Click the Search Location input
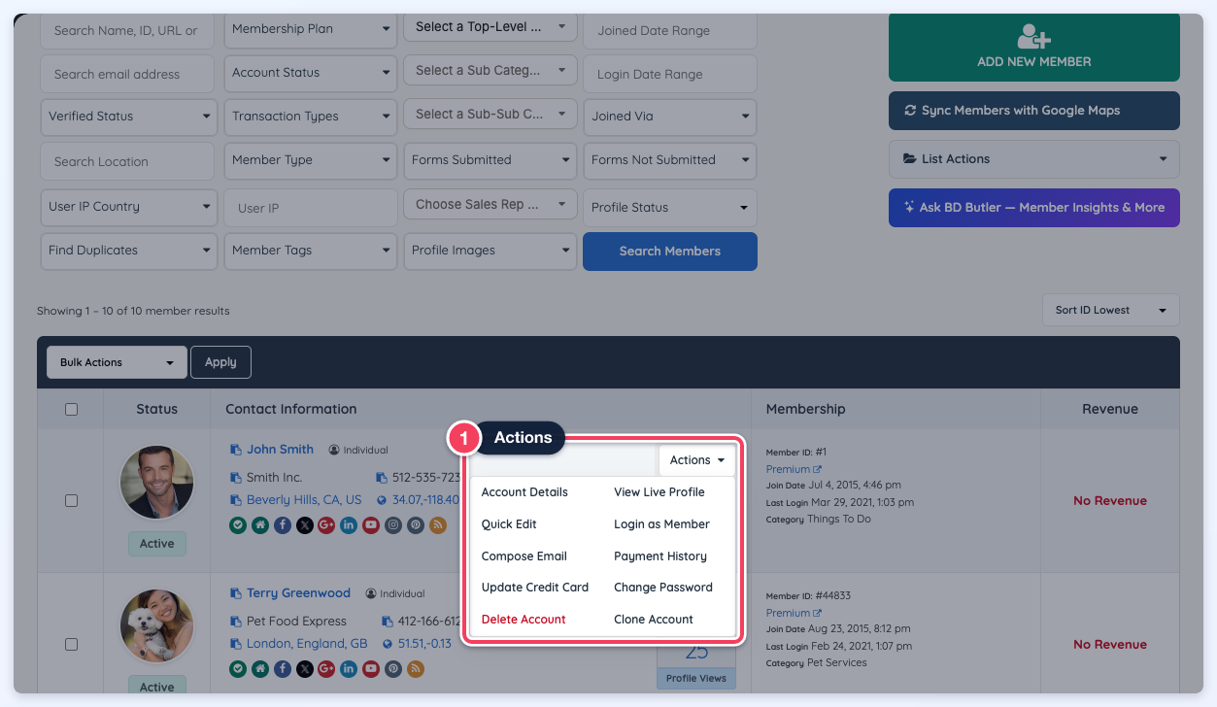 pyautogui.click(x=127, y=161)
